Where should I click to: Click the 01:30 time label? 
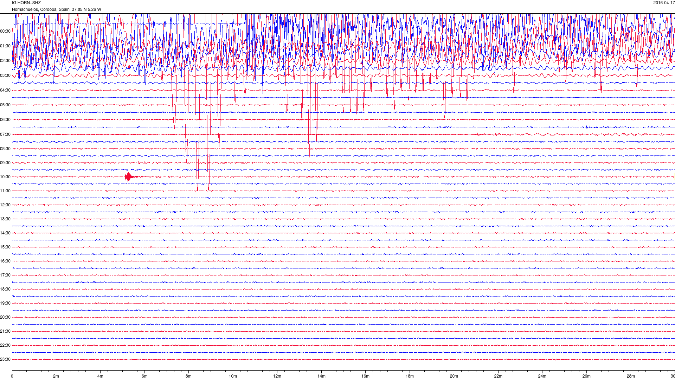5,46
